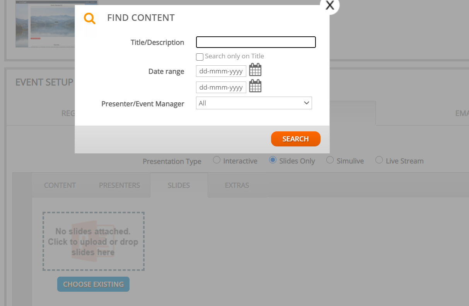The image size is (469, 306).
Task: Expand the Presenter/Event Manager dropdown
Action: coord(254,103)
